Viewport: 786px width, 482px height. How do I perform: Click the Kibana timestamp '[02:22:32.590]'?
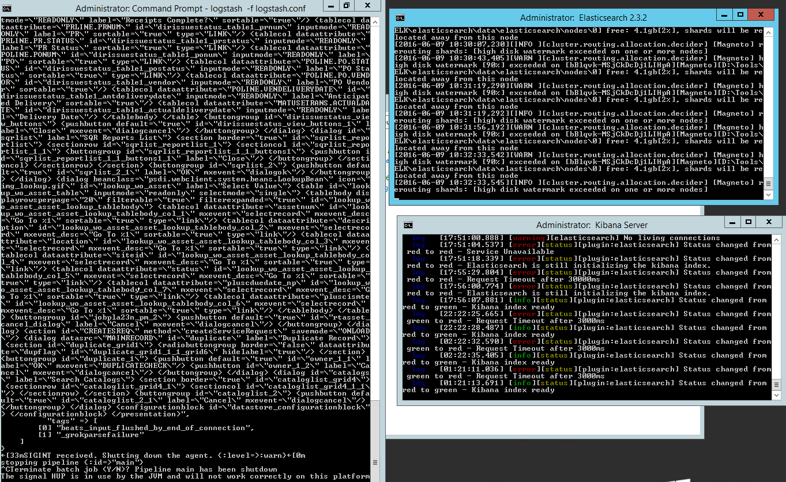(x=472, y=341)
